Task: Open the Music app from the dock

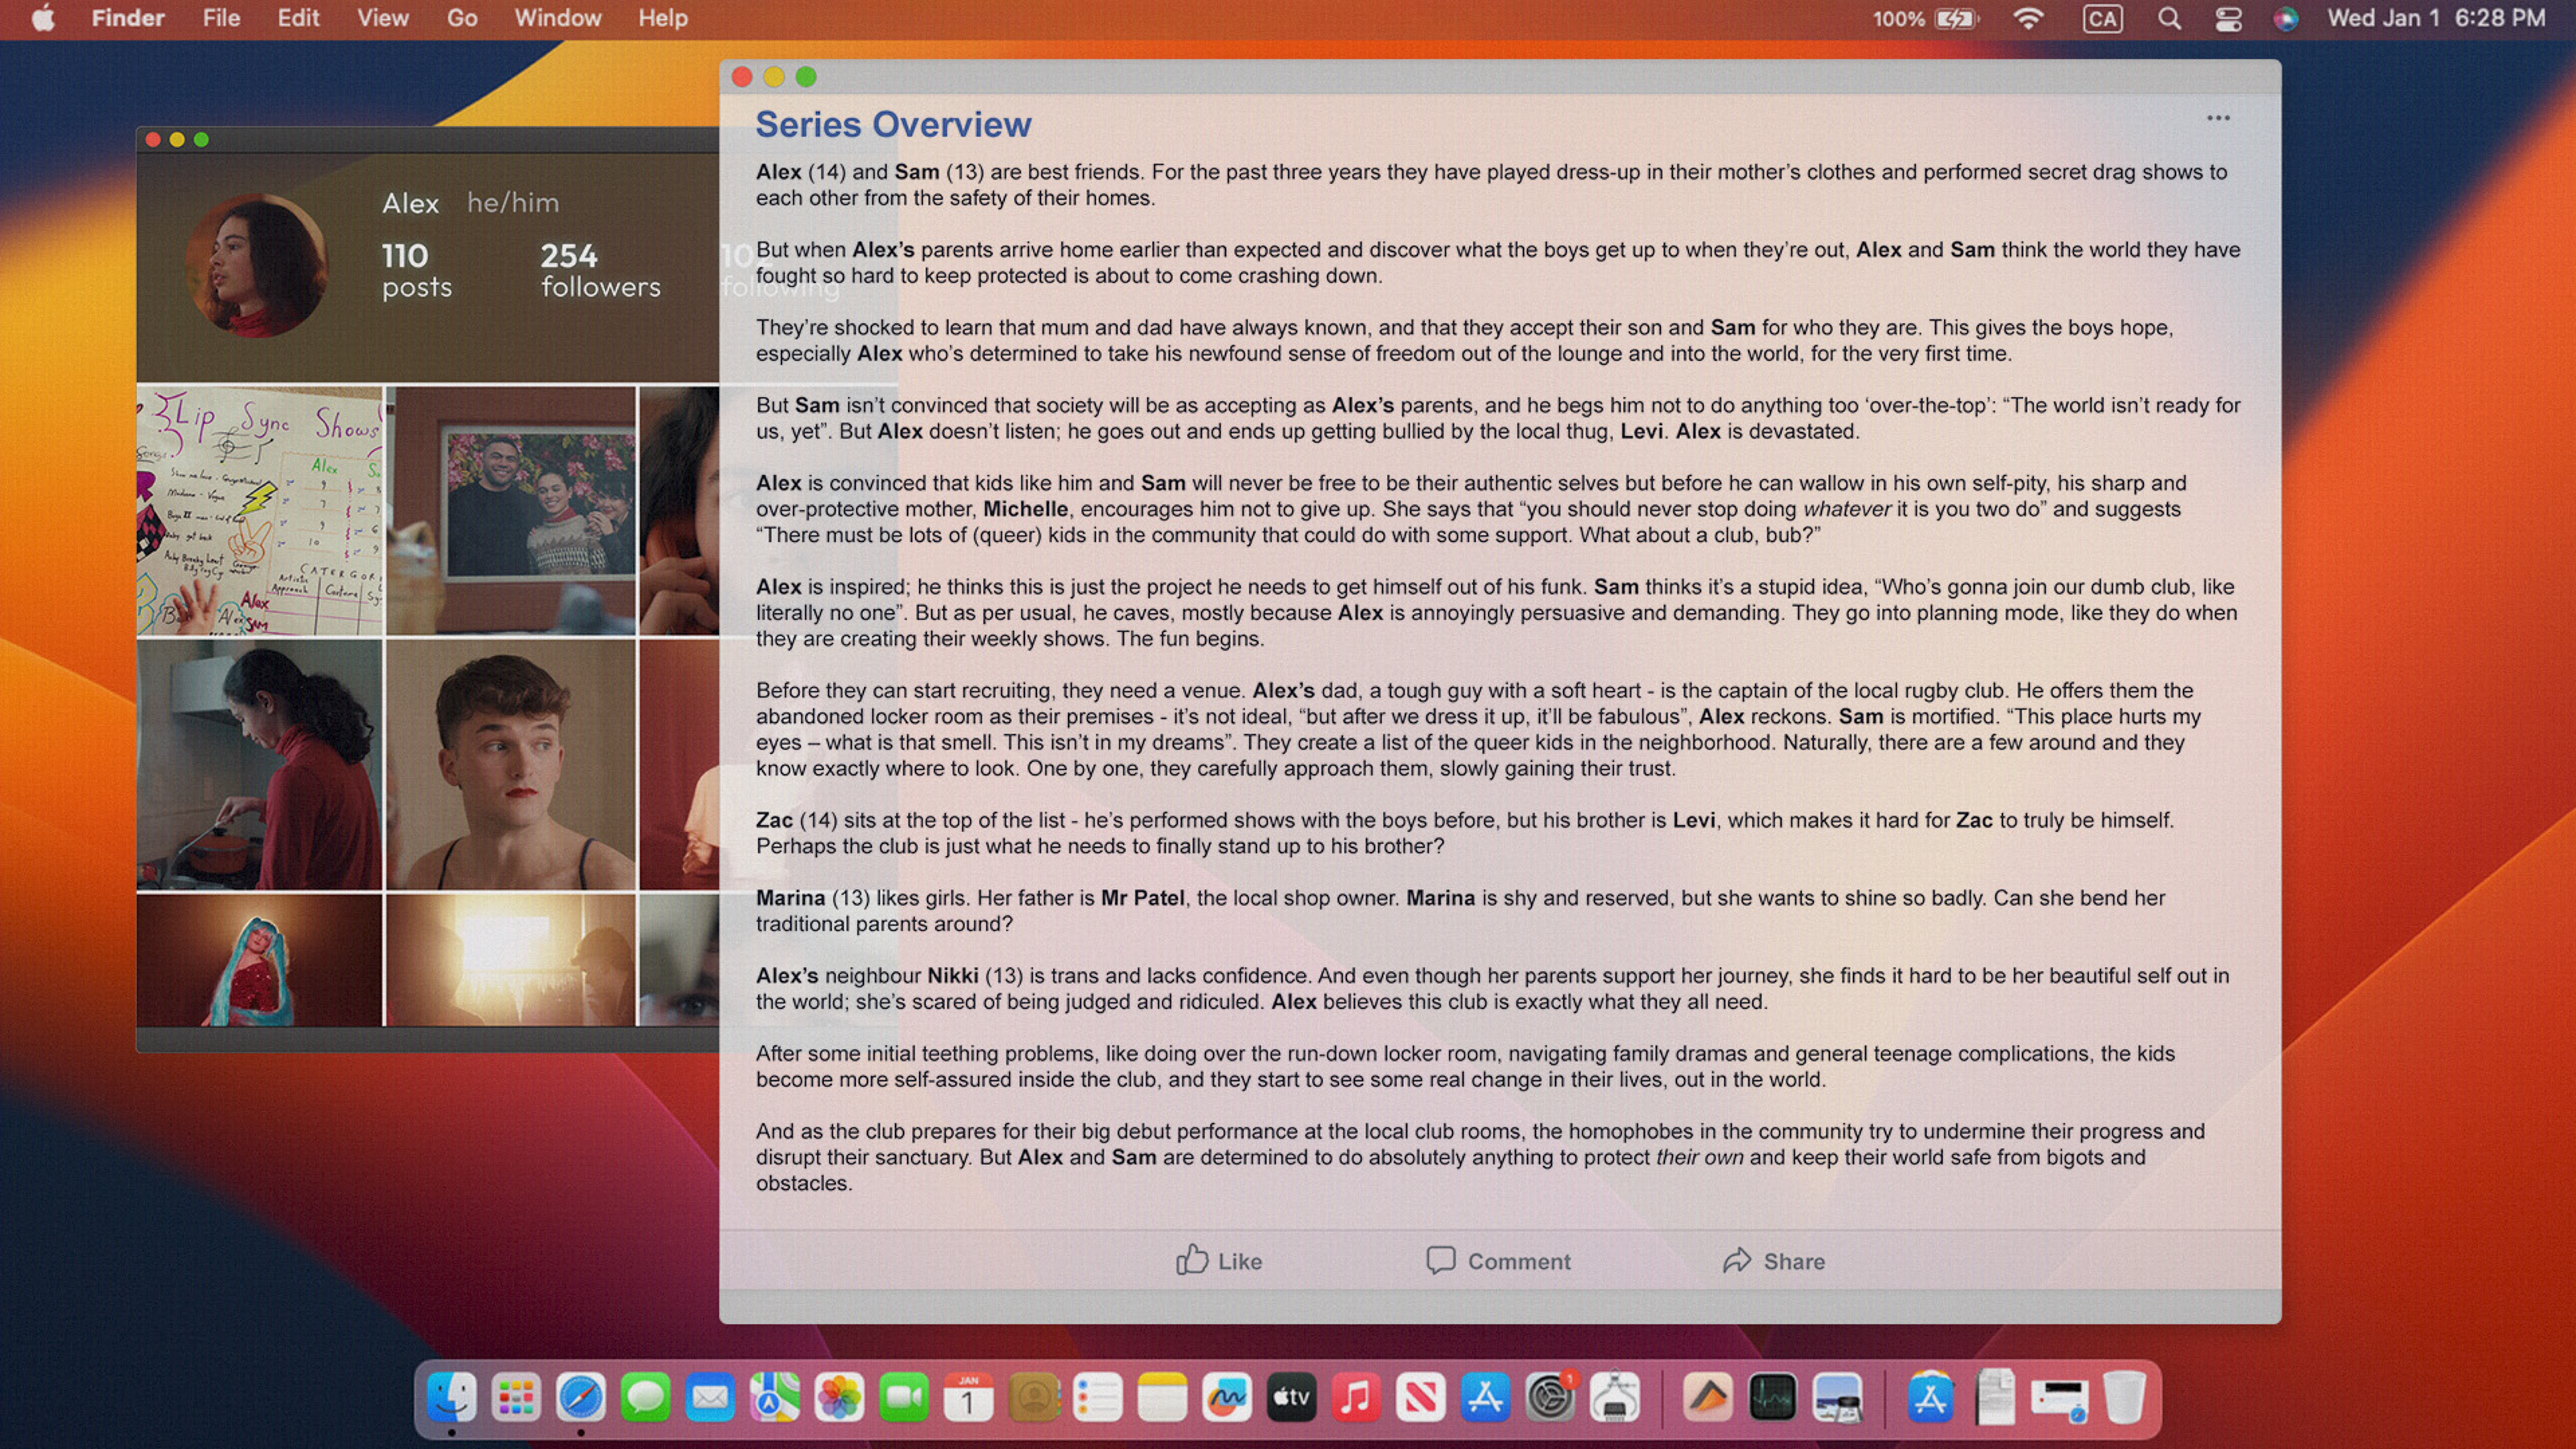Action: point(1355,1397)
